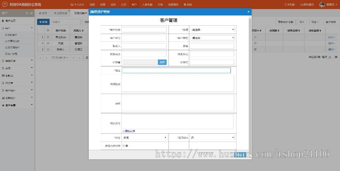The height and width of the screenshot is (171, 340).
Task: Click the refresh icon beside the pagination
Action: [x=87, y=58]
